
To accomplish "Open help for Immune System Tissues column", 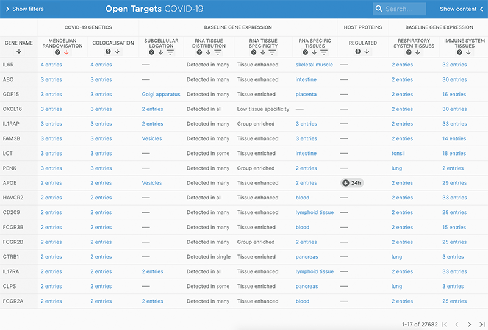I will pyautogui.click(x=460, y=52).
